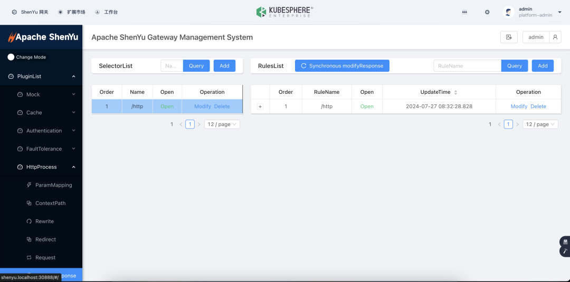Open rules 12 / page size dropdown

pyautogui.click(x=540, y=124)
